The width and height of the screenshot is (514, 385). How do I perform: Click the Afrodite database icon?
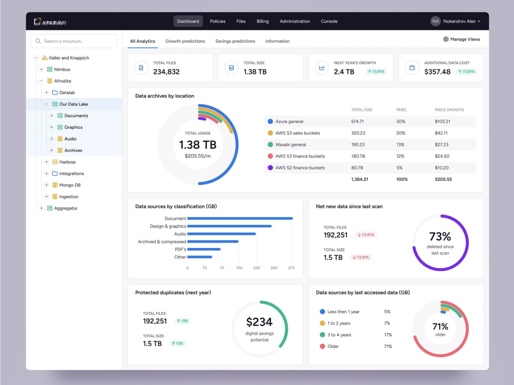click(50, 81)
